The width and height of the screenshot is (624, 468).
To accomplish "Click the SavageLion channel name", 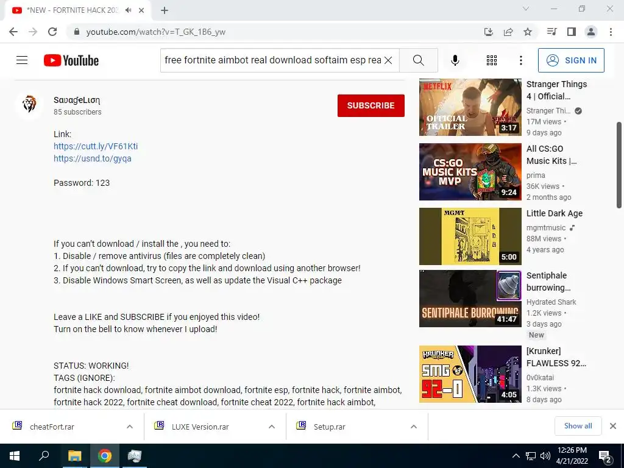I will [x=77, y=101].
